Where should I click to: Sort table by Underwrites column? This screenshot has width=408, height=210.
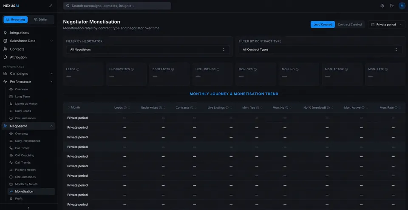(x=153, y=108)
